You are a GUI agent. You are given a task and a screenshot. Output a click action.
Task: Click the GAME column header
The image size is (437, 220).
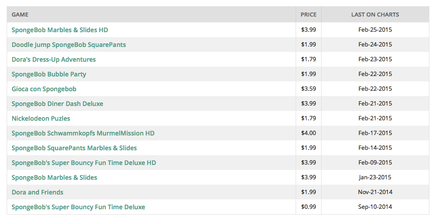[x=20, y=14]
